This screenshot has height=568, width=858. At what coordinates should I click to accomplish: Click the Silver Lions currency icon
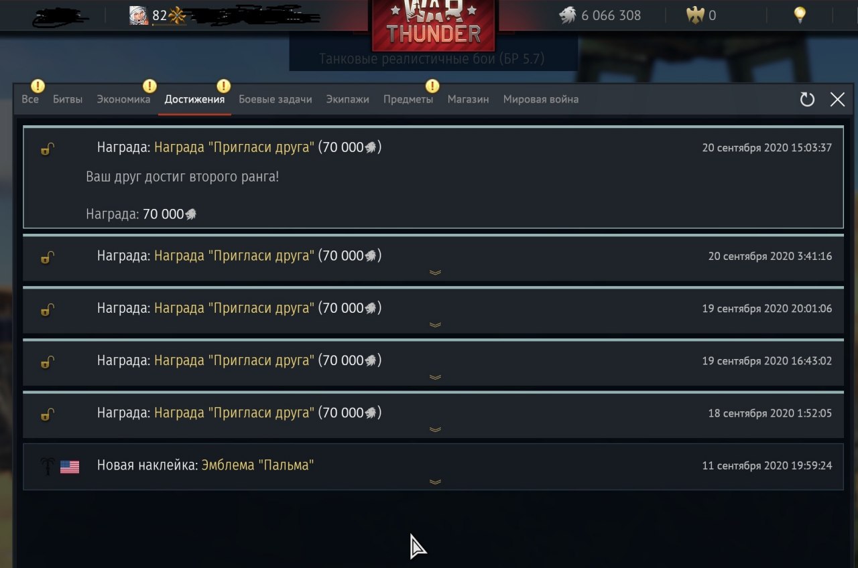click(567, 15)
